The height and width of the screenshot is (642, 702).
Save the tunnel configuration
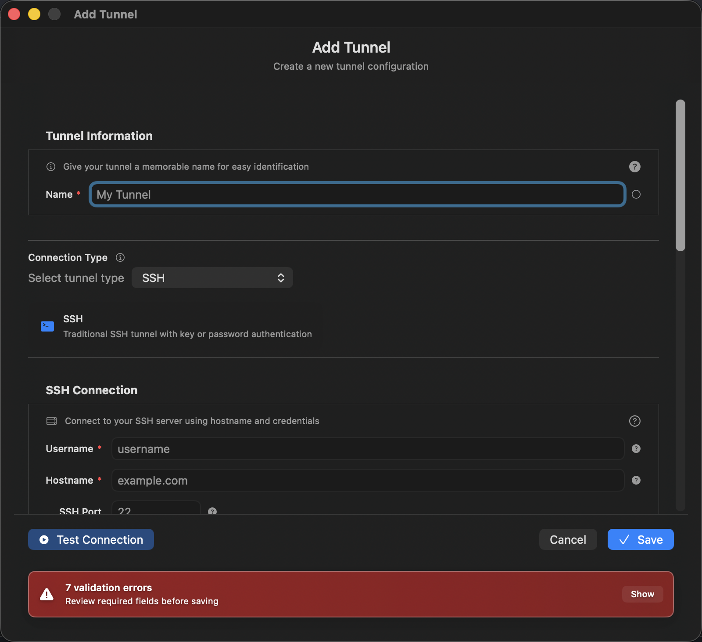click(x=640, y=539)
